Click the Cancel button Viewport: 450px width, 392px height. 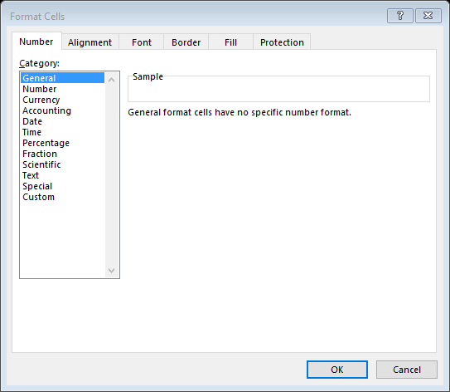(407, 370)
